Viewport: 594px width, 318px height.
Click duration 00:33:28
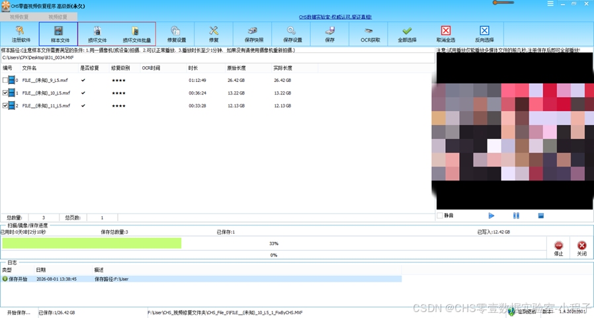pos(197,106)
